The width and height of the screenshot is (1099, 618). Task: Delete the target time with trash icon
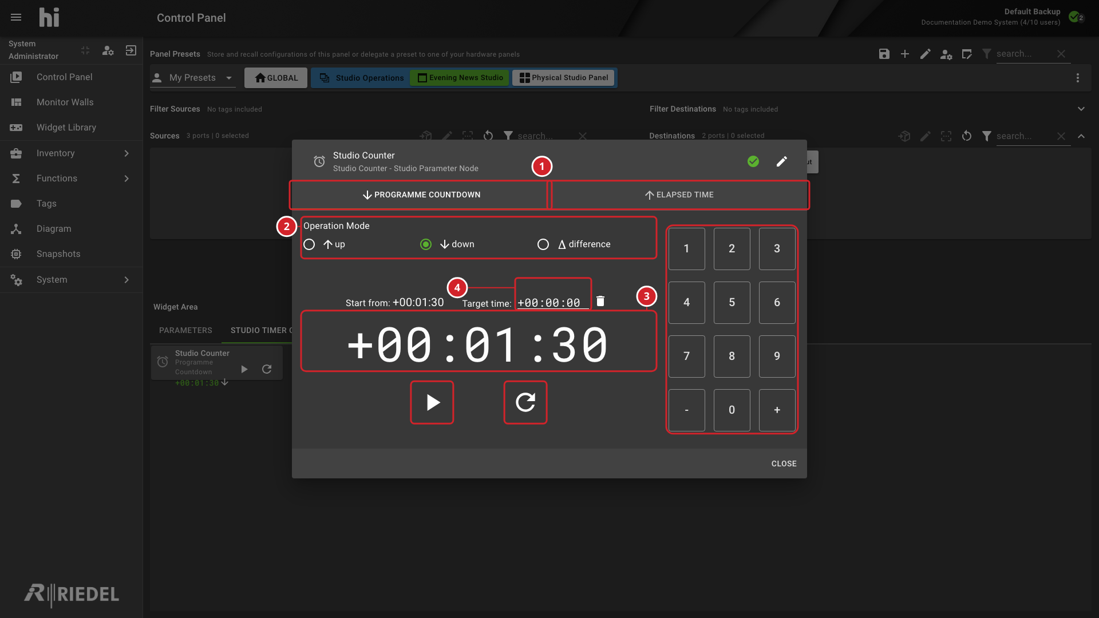click(x=600, y=301)
